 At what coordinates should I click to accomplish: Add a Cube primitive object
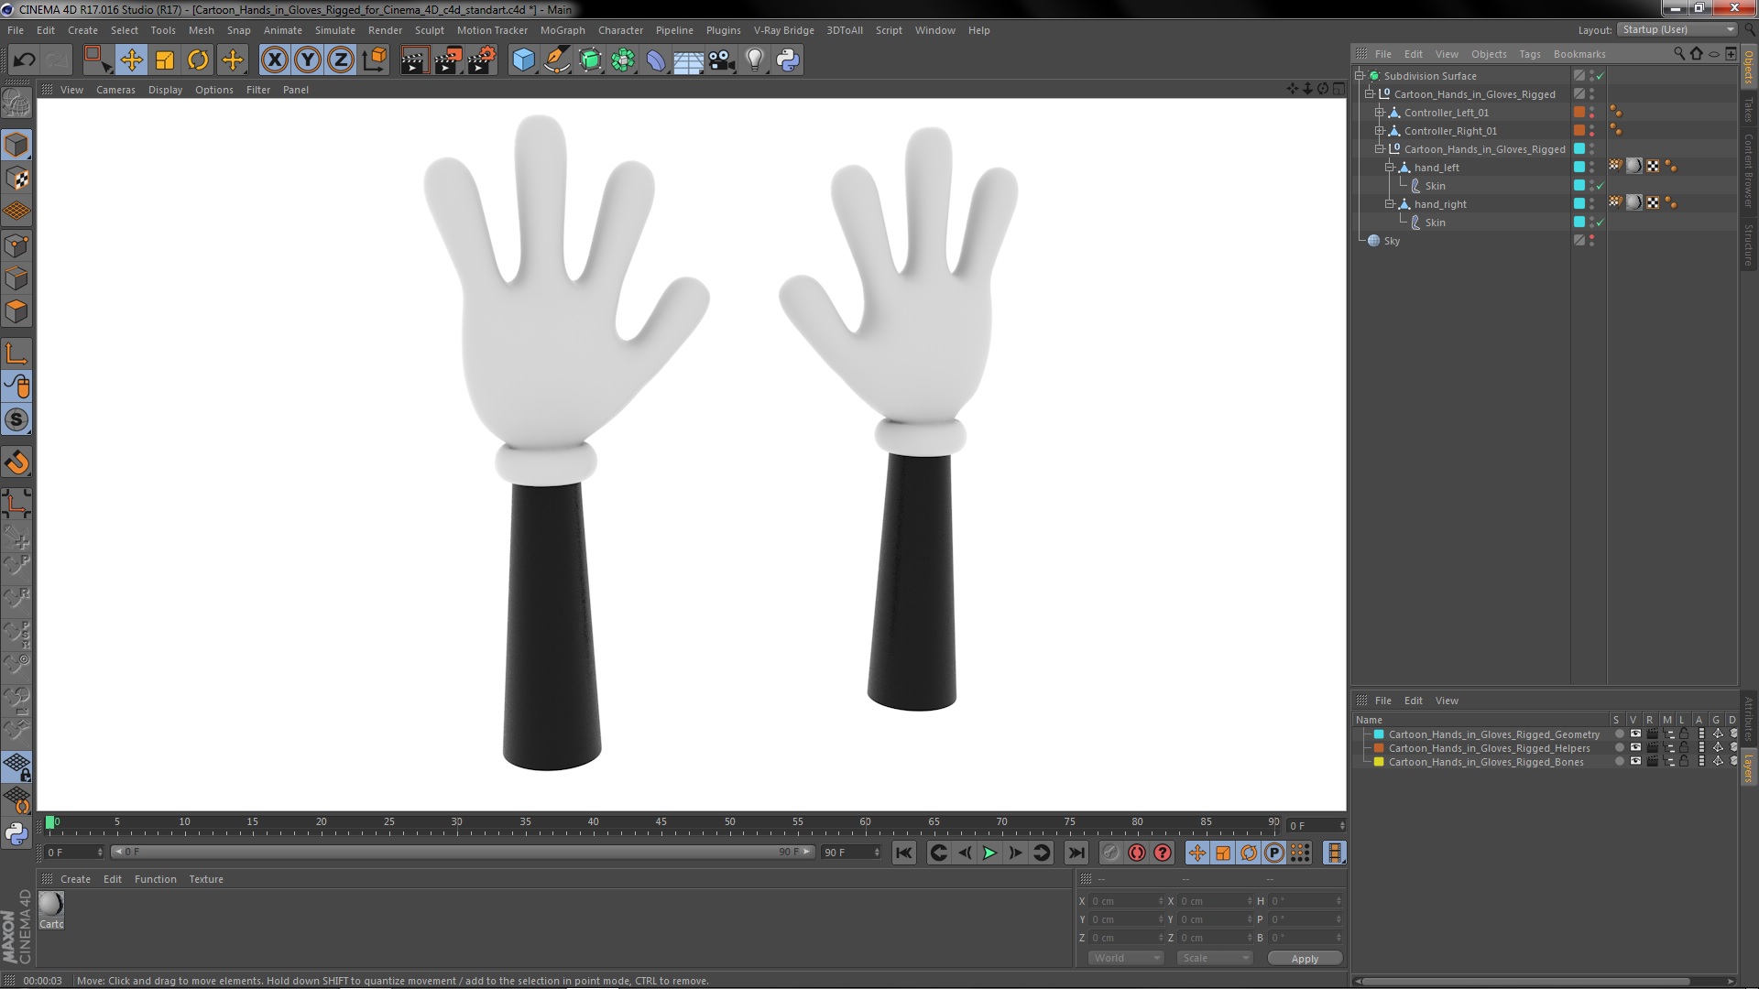click(523, 60)
